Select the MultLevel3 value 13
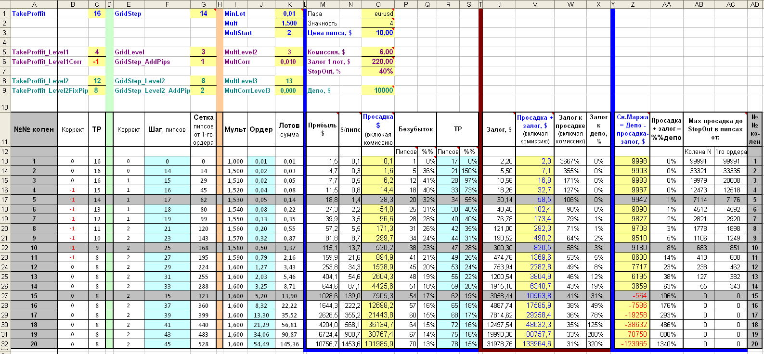Image resolution: width=764 pixels, height=354 pixels. coord(289,81)
